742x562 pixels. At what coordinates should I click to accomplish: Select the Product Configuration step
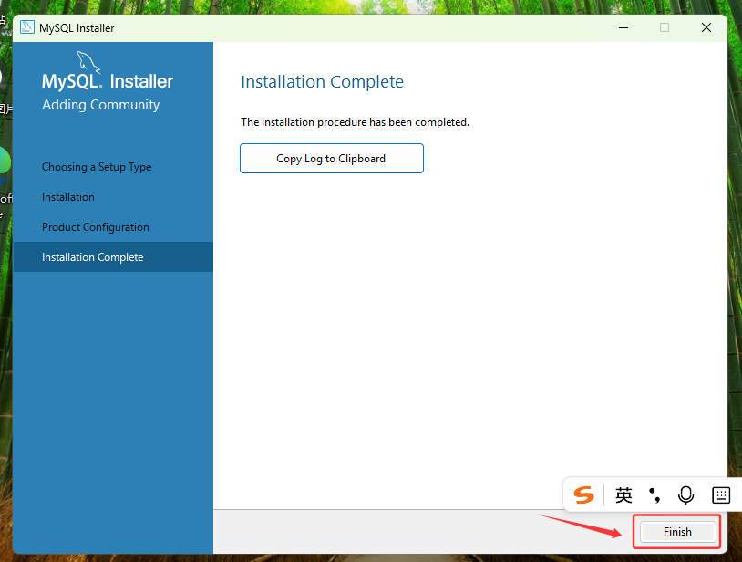click(95, 227)
